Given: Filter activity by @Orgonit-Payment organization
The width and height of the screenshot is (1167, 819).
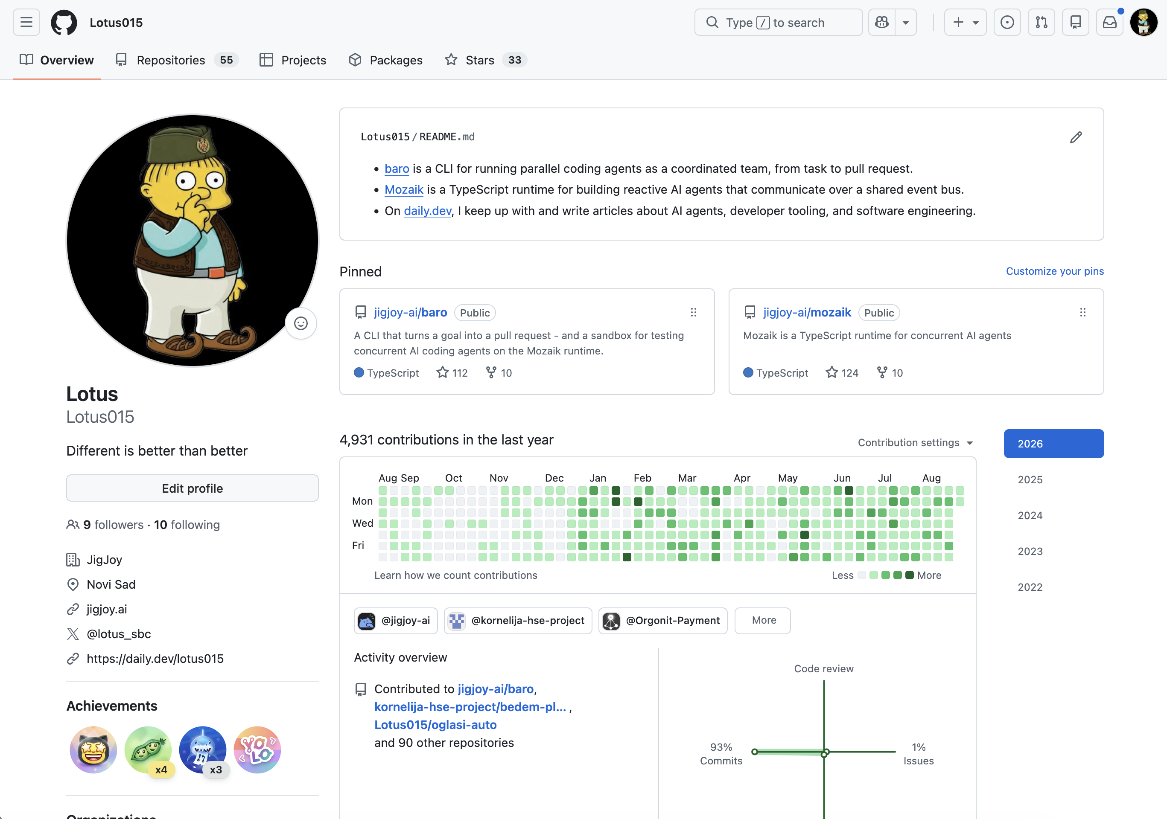Looking at the screenshot, I should pos(663,621).
